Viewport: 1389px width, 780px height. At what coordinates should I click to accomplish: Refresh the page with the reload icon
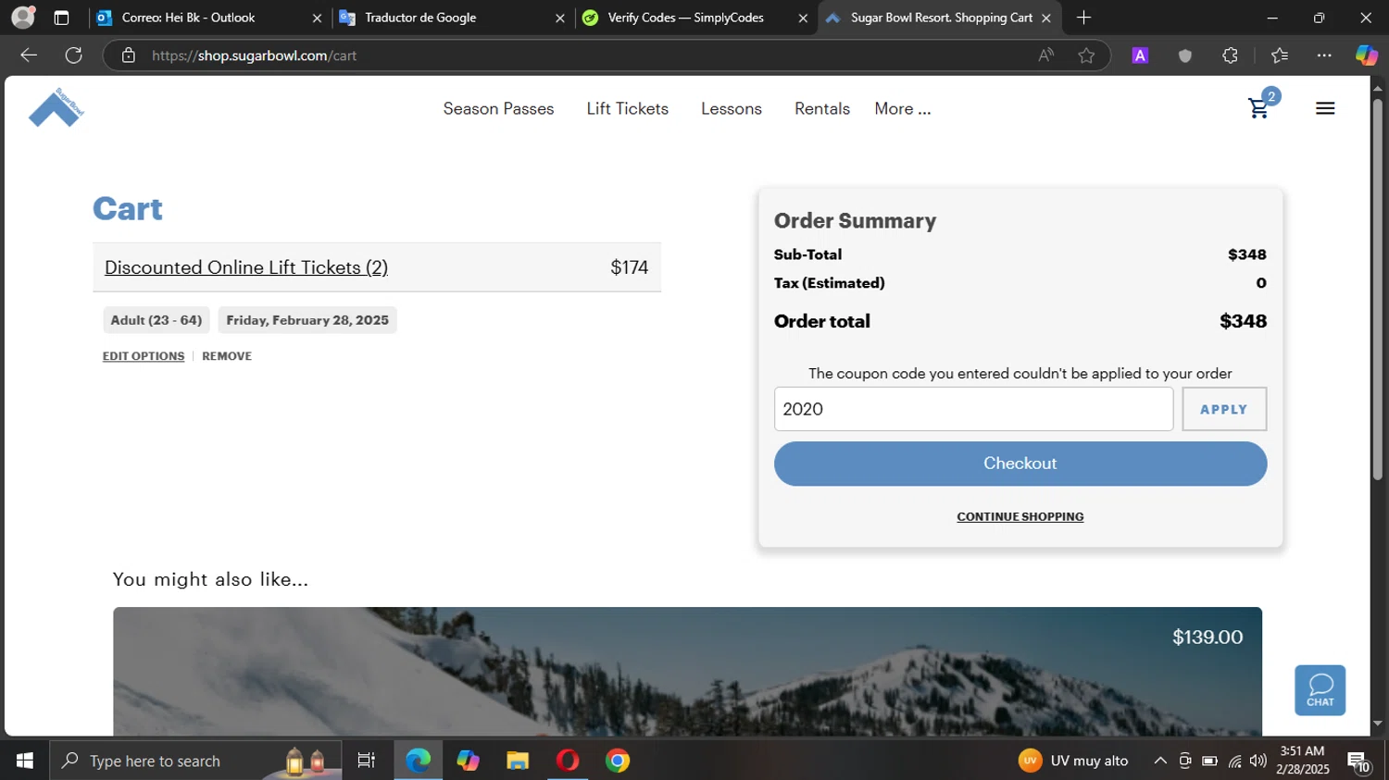click(x=74, y=56)
